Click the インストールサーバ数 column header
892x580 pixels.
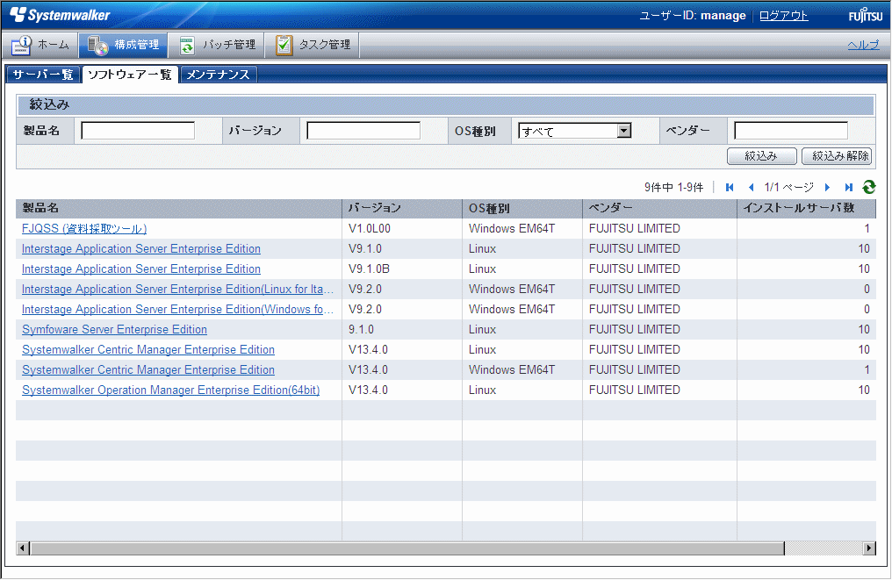807,209
